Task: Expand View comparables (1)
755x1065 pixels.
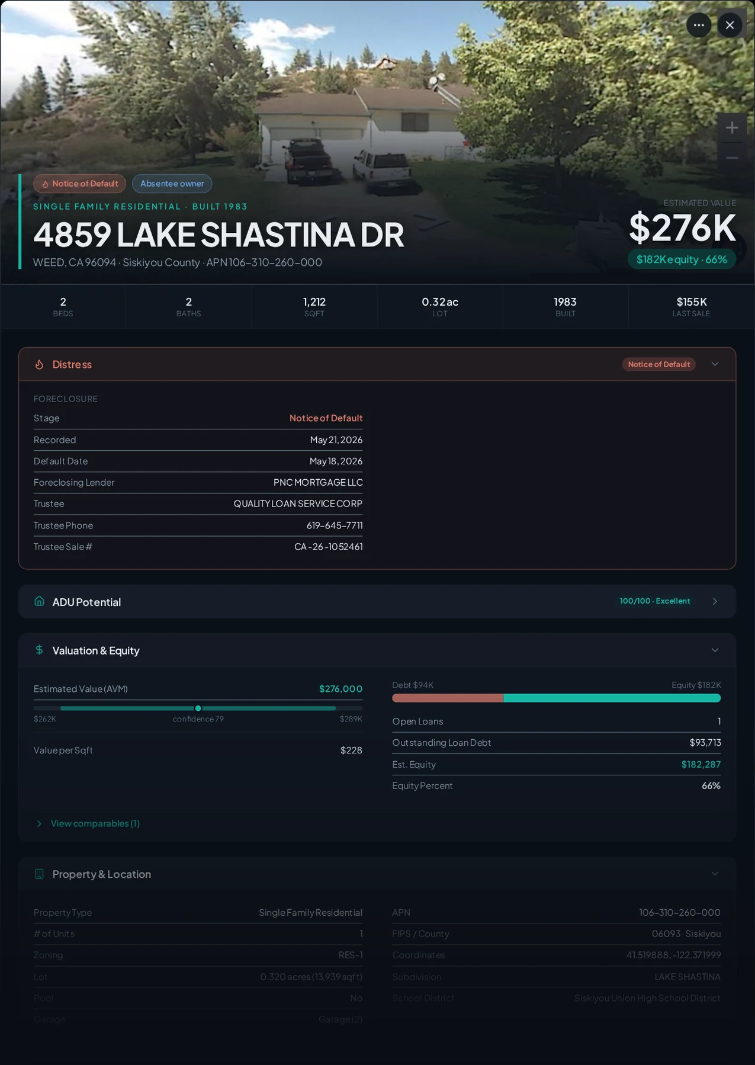Action: click(x=88, y=823)
